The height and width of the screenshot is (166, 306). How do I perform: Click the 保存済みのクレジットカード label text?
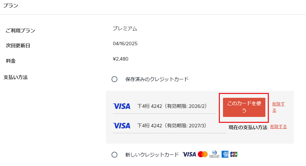tap(157, 79)
